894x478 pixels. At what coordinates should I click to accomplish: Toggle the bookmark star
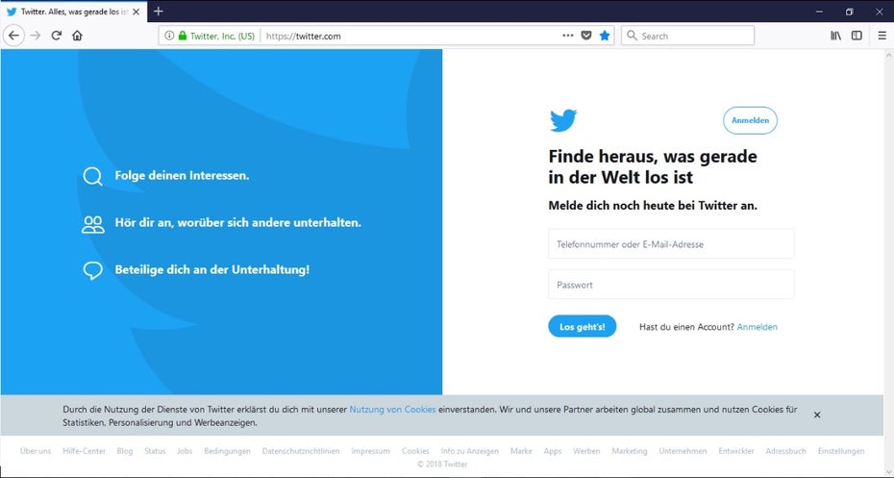605,36
